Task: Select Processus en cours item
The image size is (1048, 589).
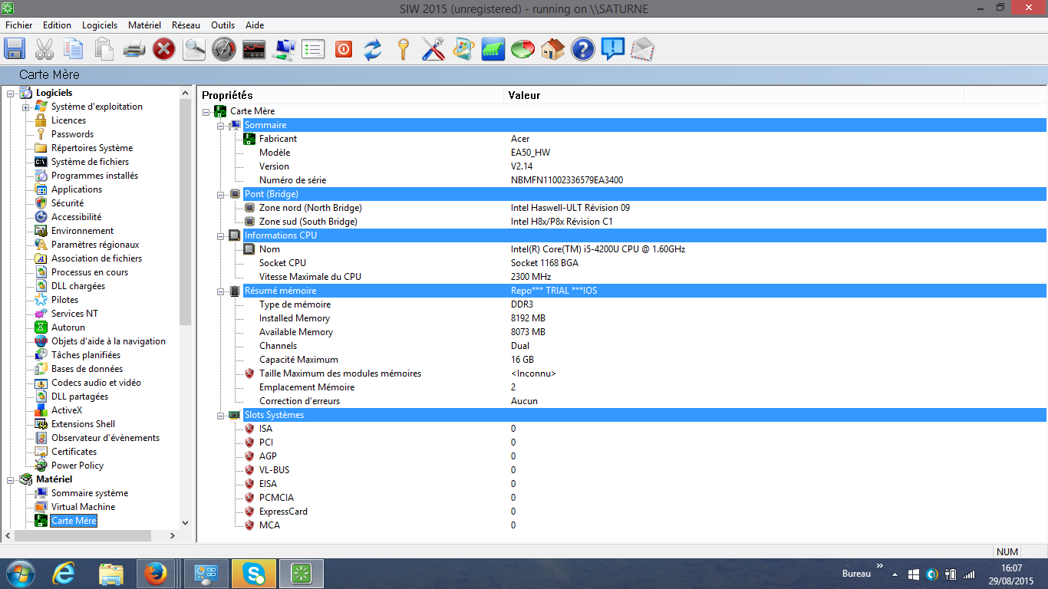Action: click(90, 272)
